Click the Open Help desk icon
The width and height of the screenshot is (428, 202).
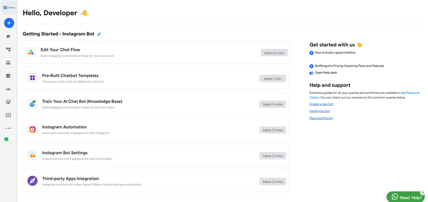point(312,73)
